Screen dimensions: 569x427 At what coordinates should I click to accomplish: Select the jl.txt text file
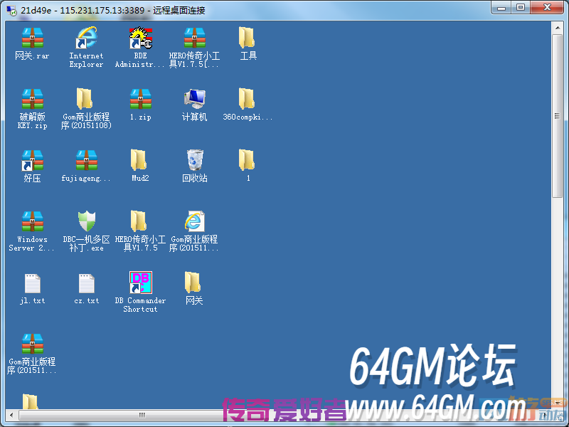pyautogui.click(x=32, y=283)
